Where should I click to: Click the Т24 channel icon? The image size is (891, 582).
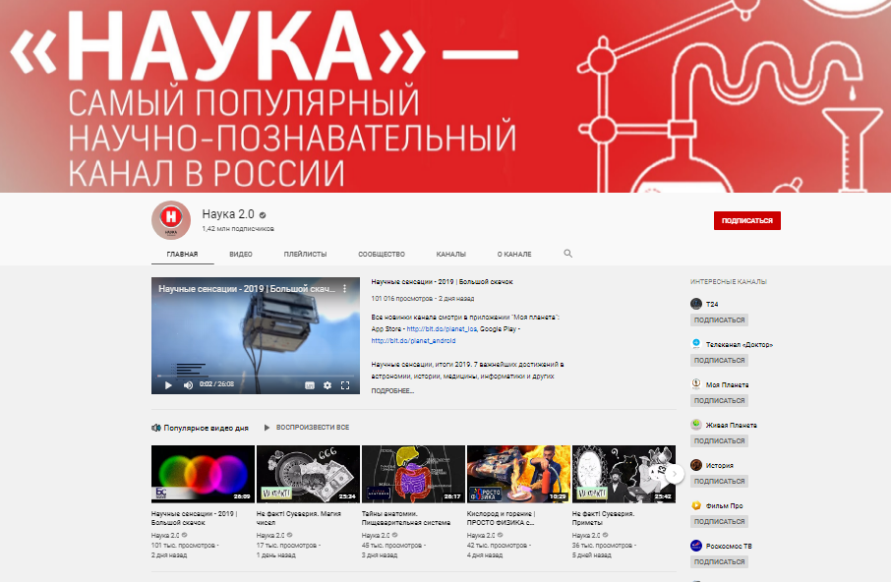click(x=696, y=304)
